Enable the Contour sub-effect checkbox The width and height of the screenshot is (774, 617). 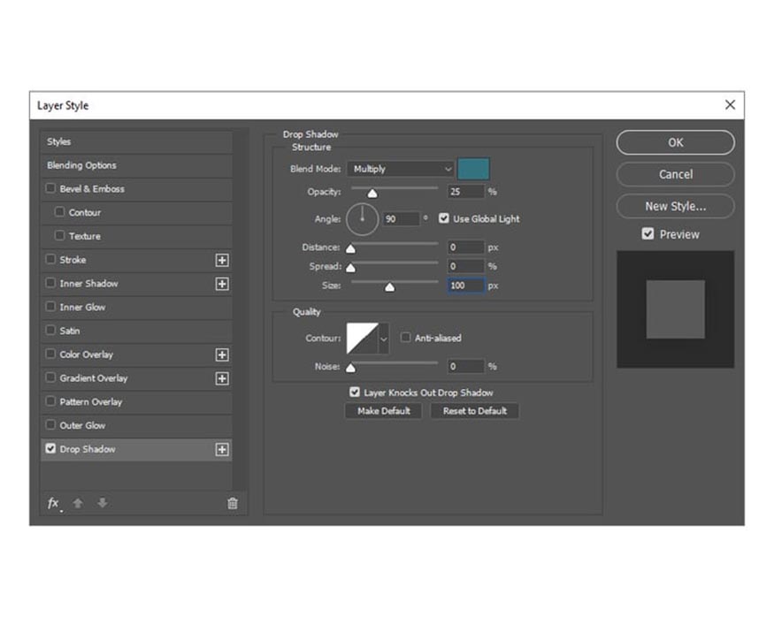coord(60,212)
